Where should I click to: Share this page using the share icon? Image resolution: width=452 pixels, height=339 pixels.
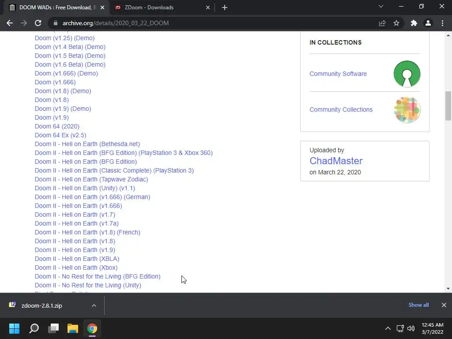(x=382, y=23)
